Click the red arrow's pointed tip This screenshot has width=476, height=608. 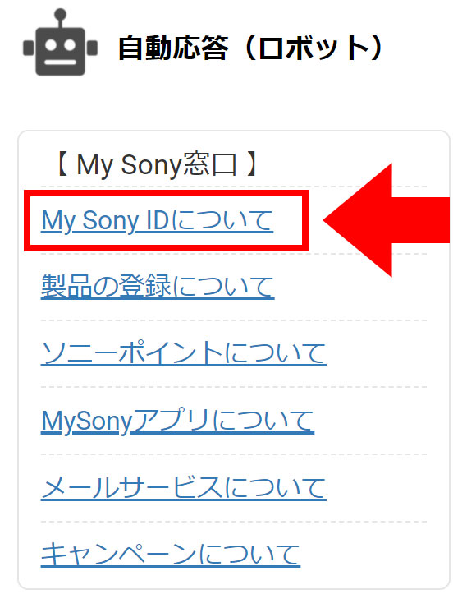326,220
